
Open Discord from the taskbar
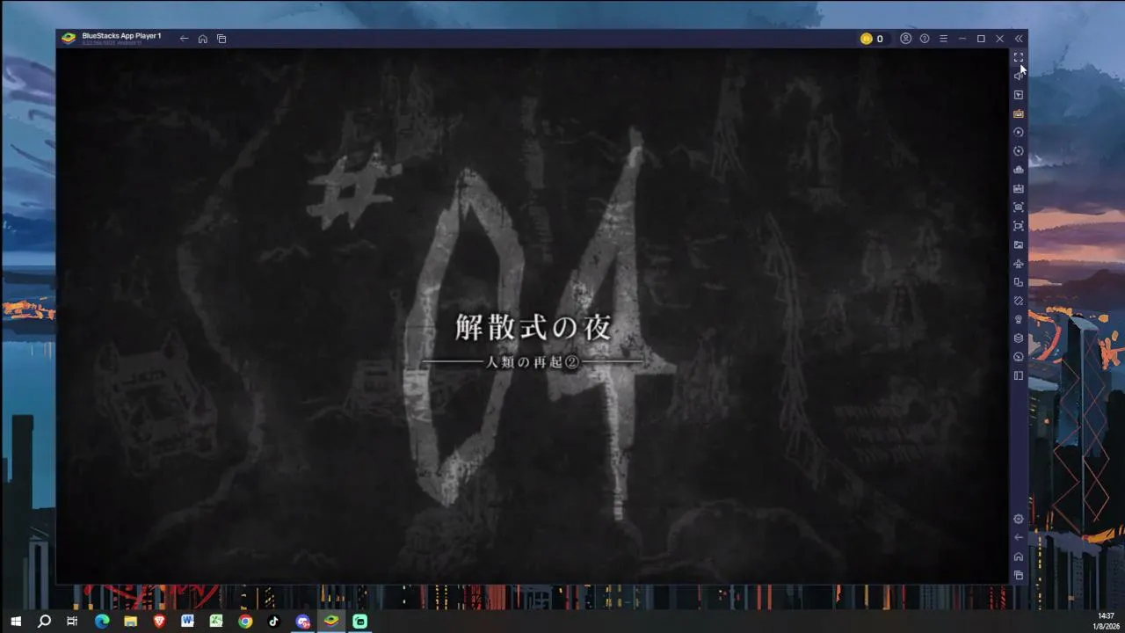(x=302, y=621)
